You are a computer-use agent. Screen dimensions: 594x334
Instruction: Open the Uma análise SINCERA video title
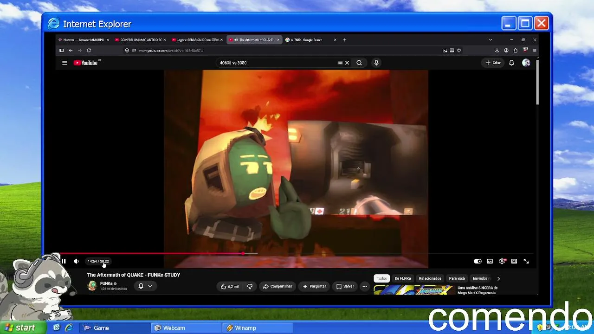(x=478, y=290)
